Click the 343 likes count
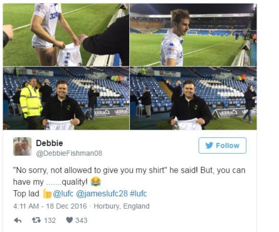 [81, 220]
